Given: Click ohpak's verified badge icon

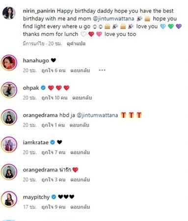Looking at the screenshot, I should pos(43,88).
